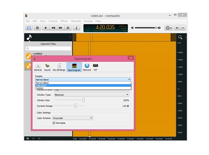209x155 pixels.
Task: Open the Sound preferences tab
Action: (47, 67)
